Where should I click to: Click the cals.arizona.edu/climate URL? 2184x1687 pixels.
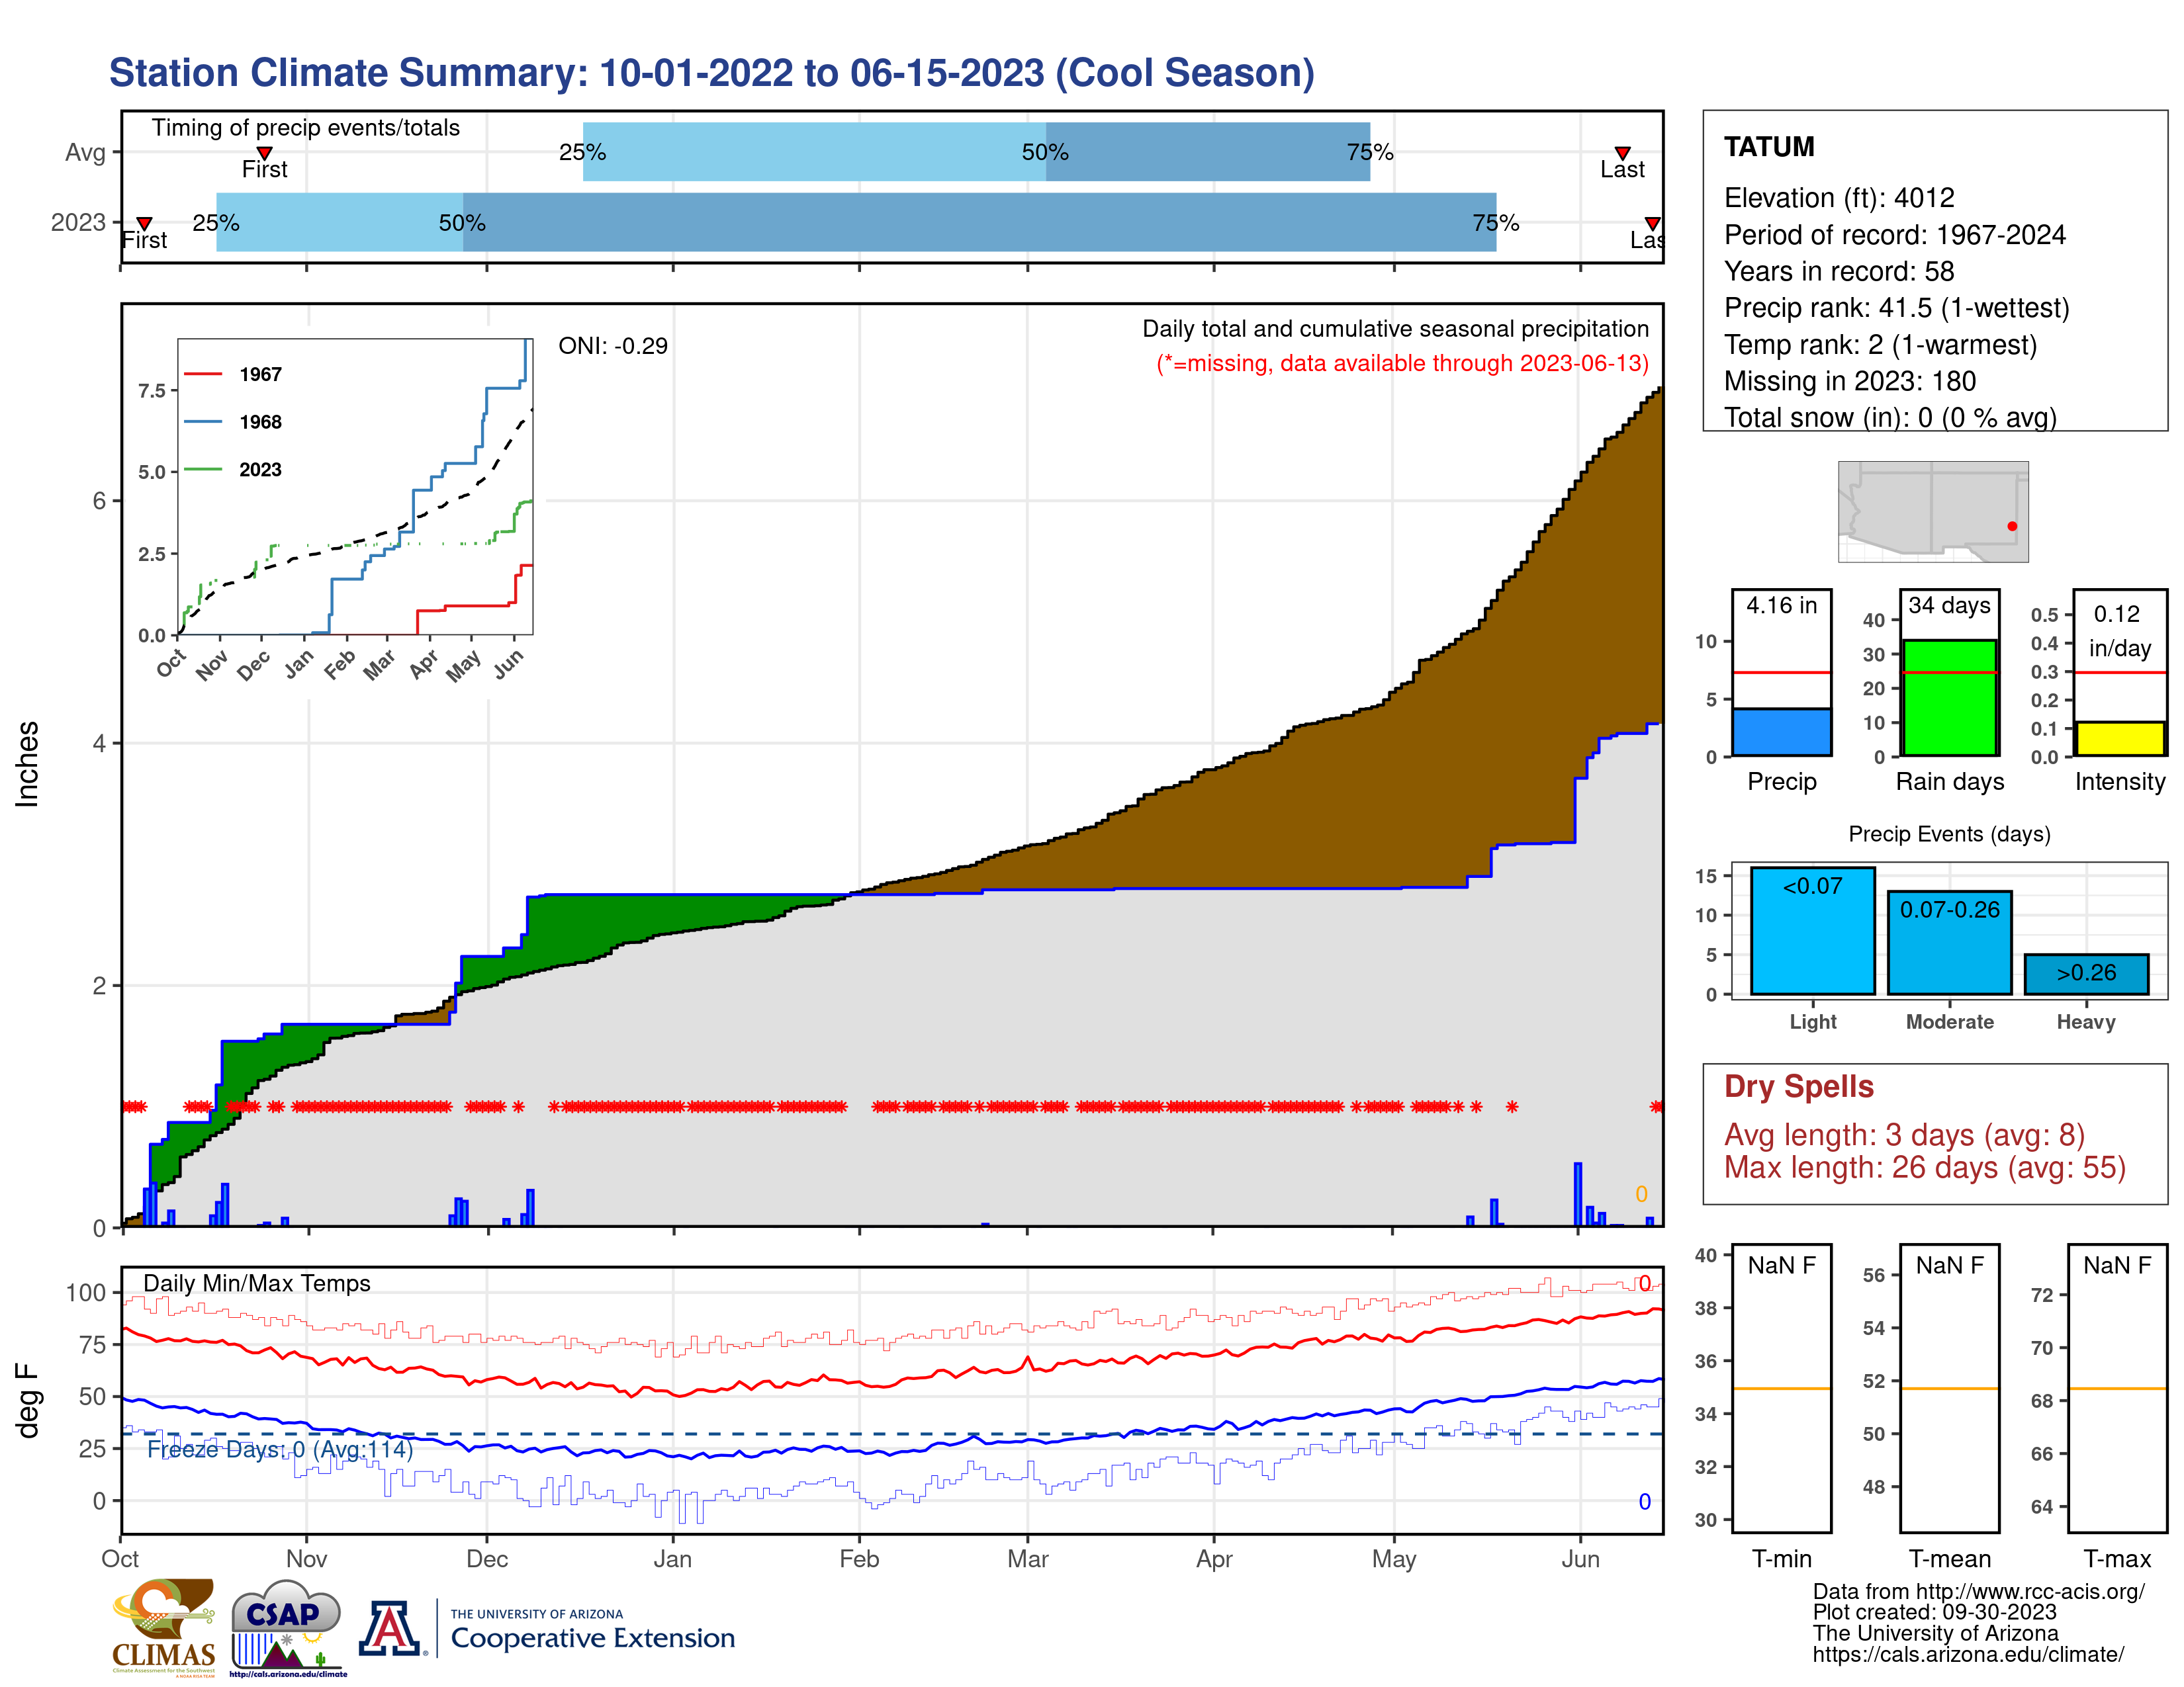tap(1968, 1655)
